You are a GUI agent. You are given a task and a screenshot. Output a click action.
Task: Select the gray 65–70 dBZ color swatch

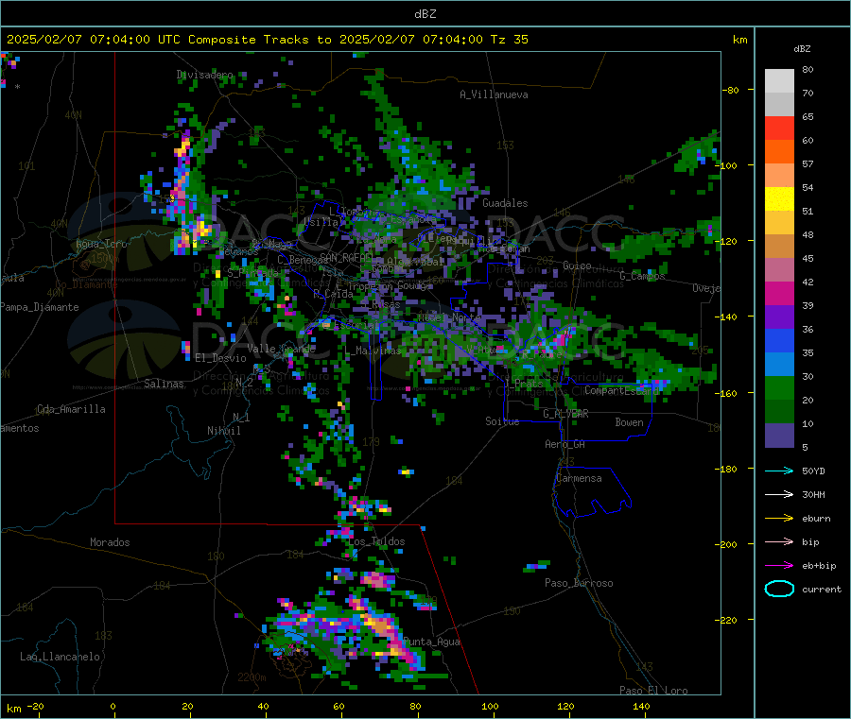point(779,105)
